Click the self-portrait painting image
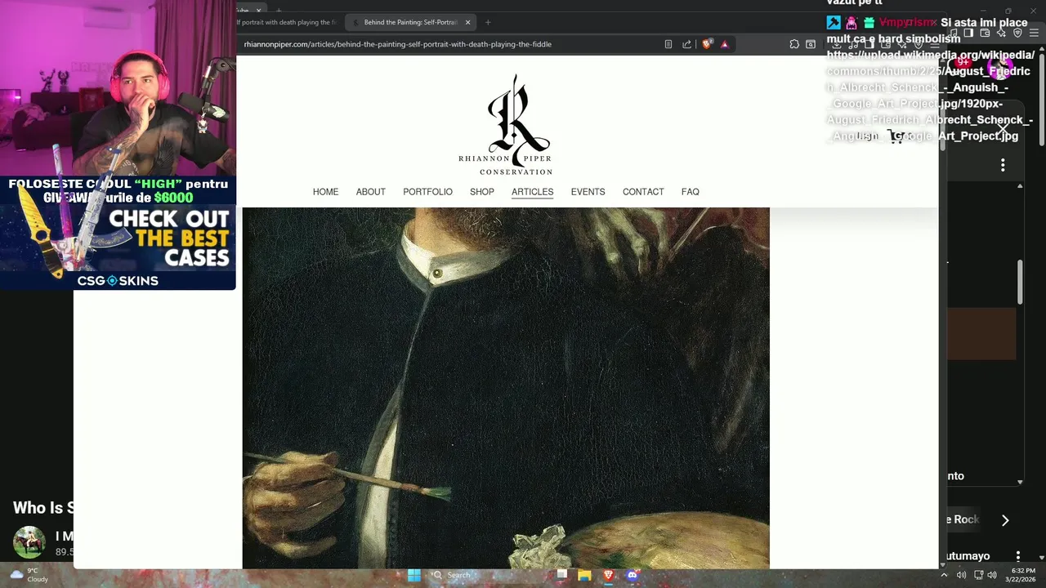This screenshot has width=1046, height=588. pos(506,388)
